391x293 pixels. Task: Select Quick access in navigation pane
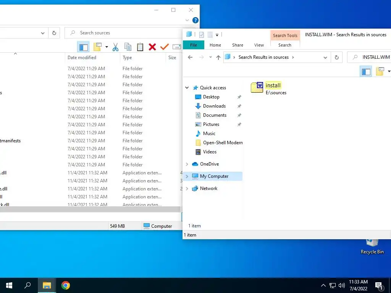click(x=213, y=88)
